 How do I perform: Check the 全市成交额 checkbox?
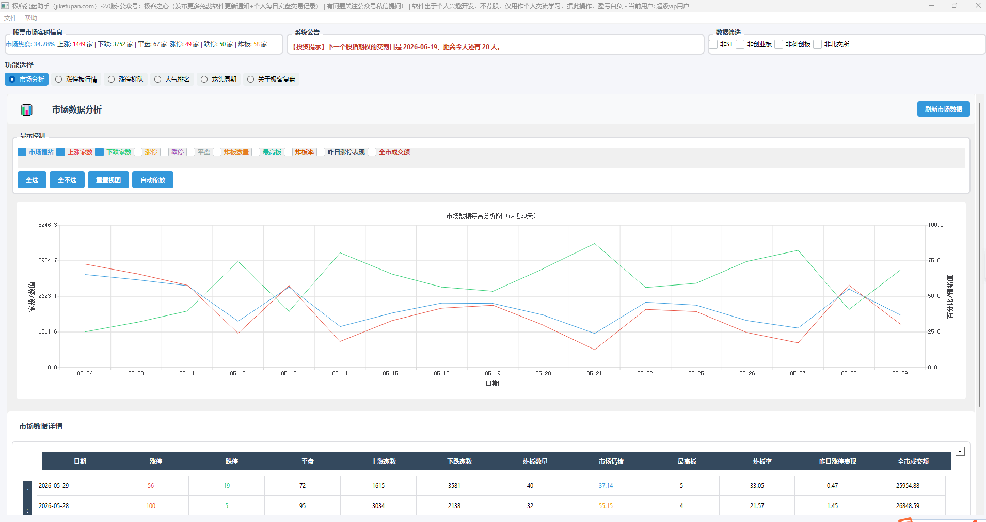pos(372,152)
